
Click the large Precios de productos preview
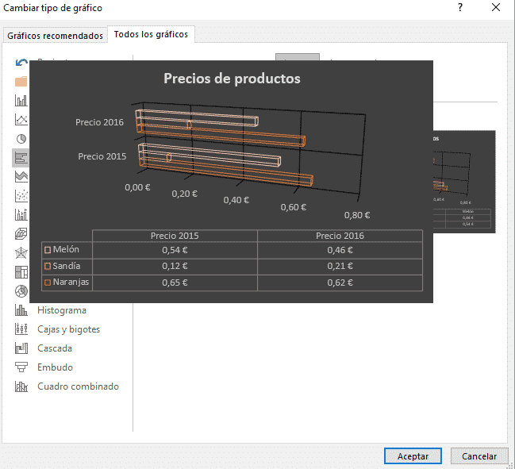[231, 181]
